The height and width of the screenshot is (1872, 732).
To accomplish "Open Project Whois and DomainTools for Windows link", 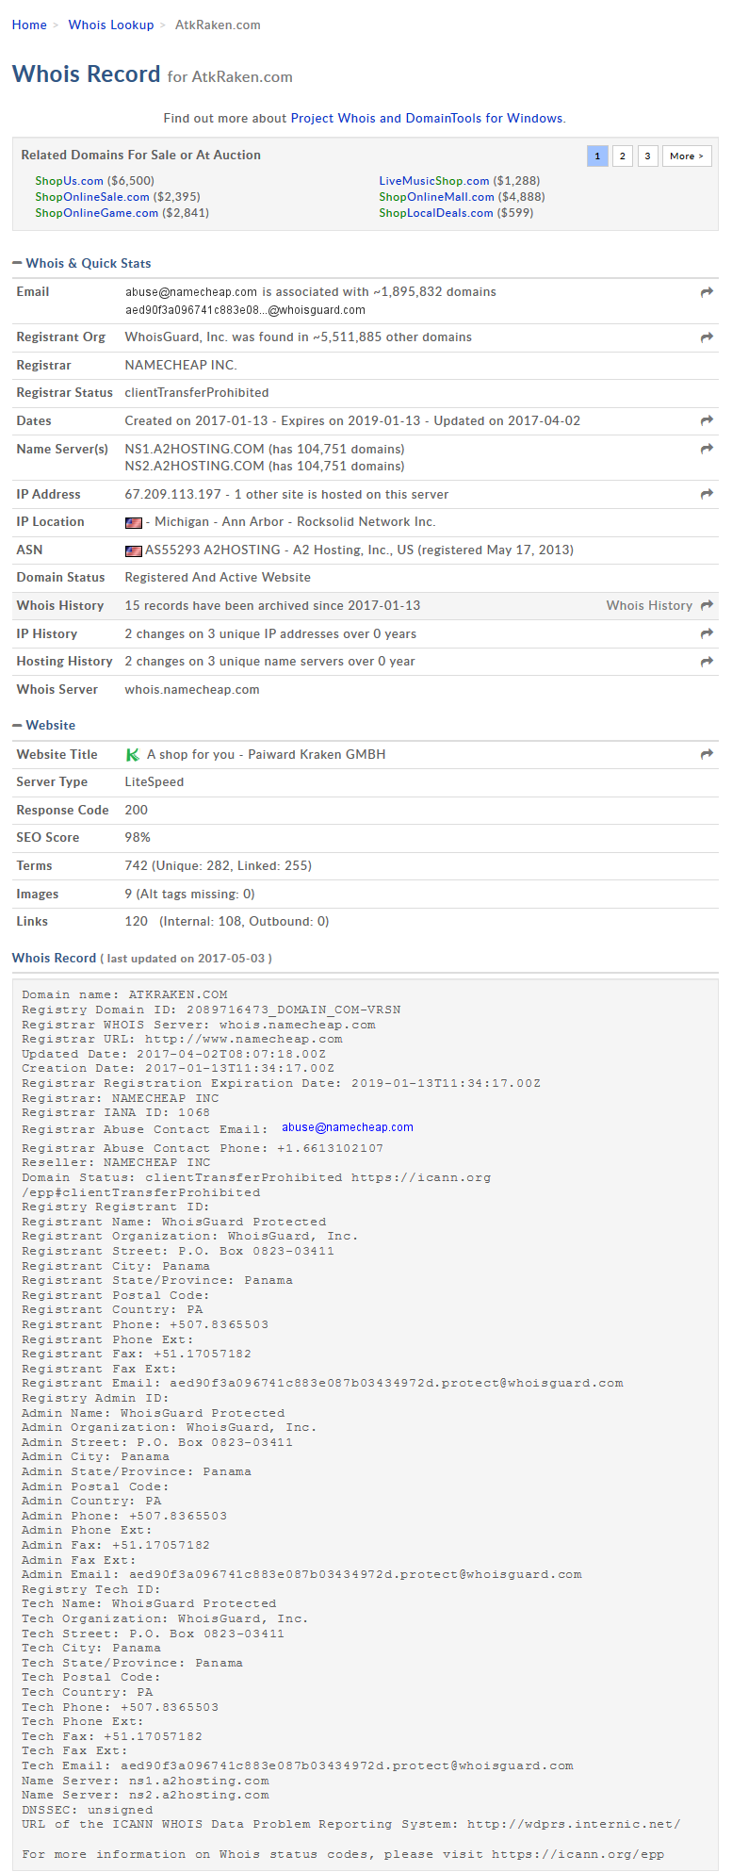I will click(x=427, y=119).
